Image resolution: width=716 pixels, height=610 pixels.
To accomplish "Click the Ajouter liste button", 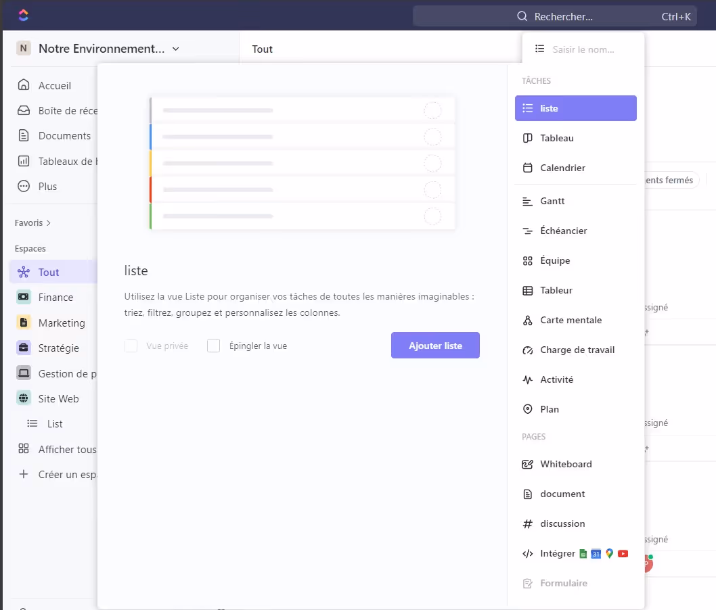I will click(x=435, y=345).
